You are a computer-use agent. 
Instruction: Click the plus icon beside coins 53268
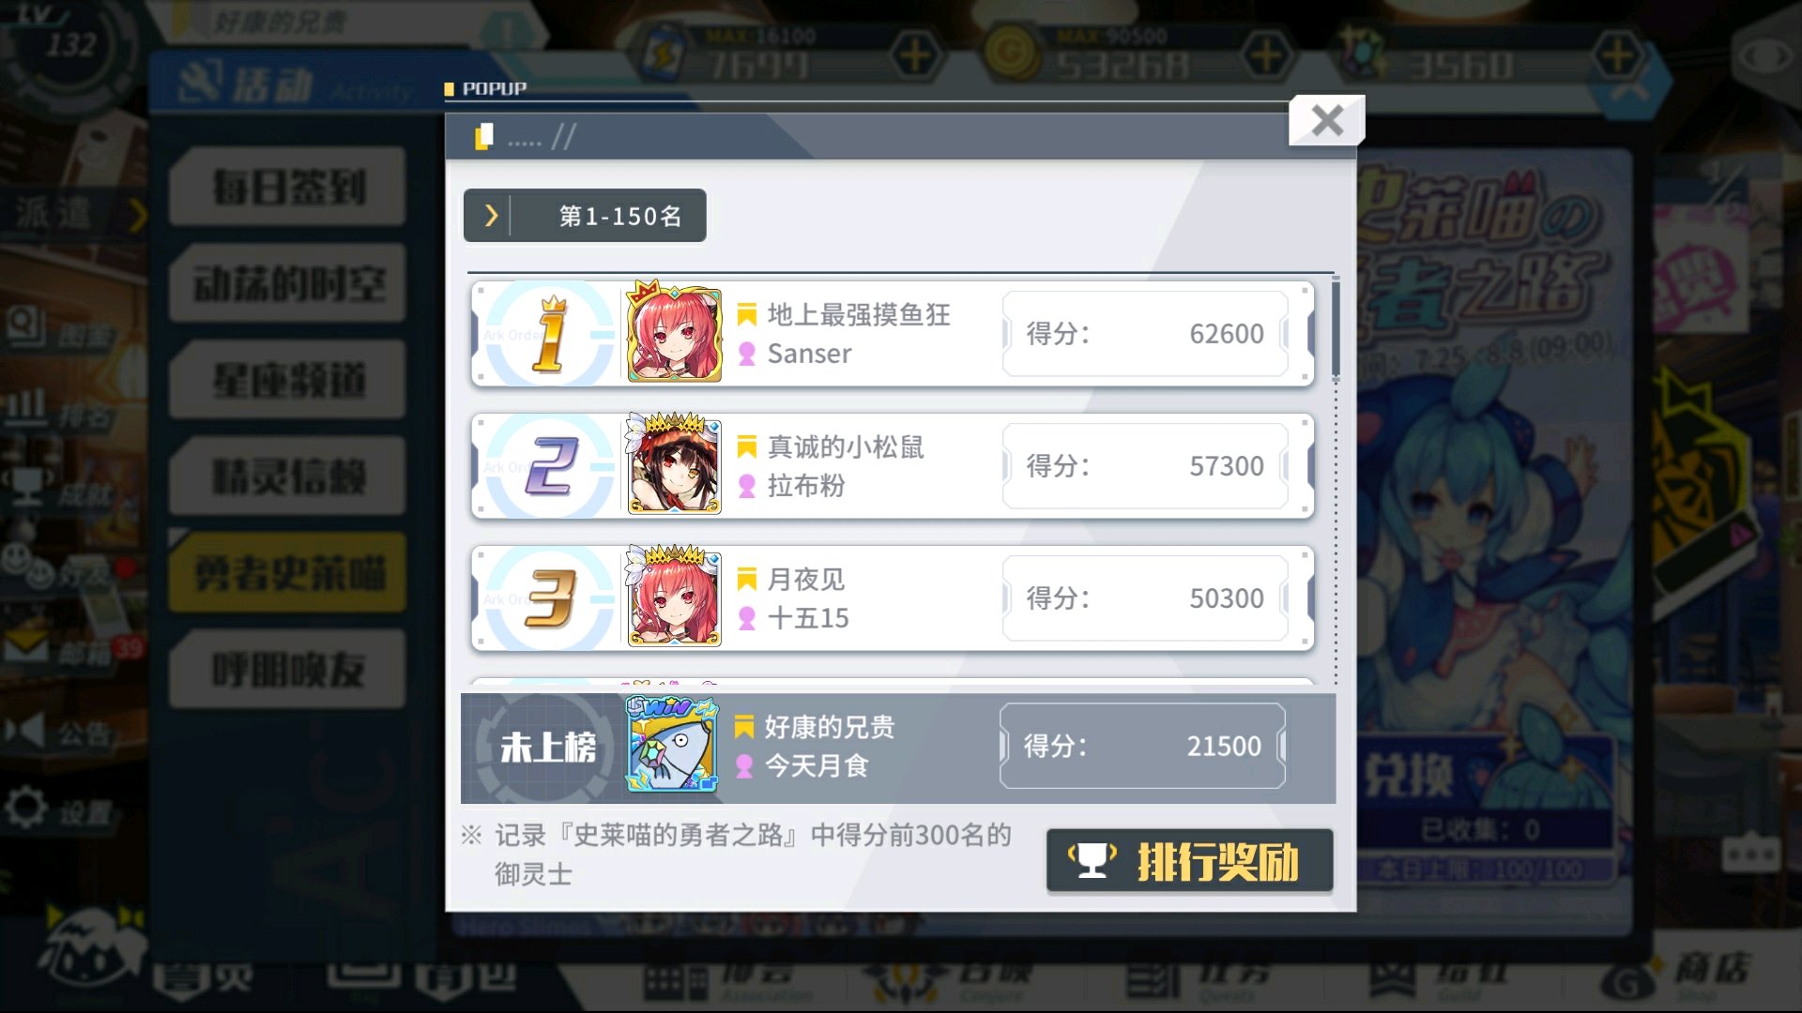(x=1266, y=55)
